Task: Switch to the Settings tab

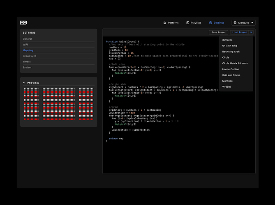Action: point(217,23)
